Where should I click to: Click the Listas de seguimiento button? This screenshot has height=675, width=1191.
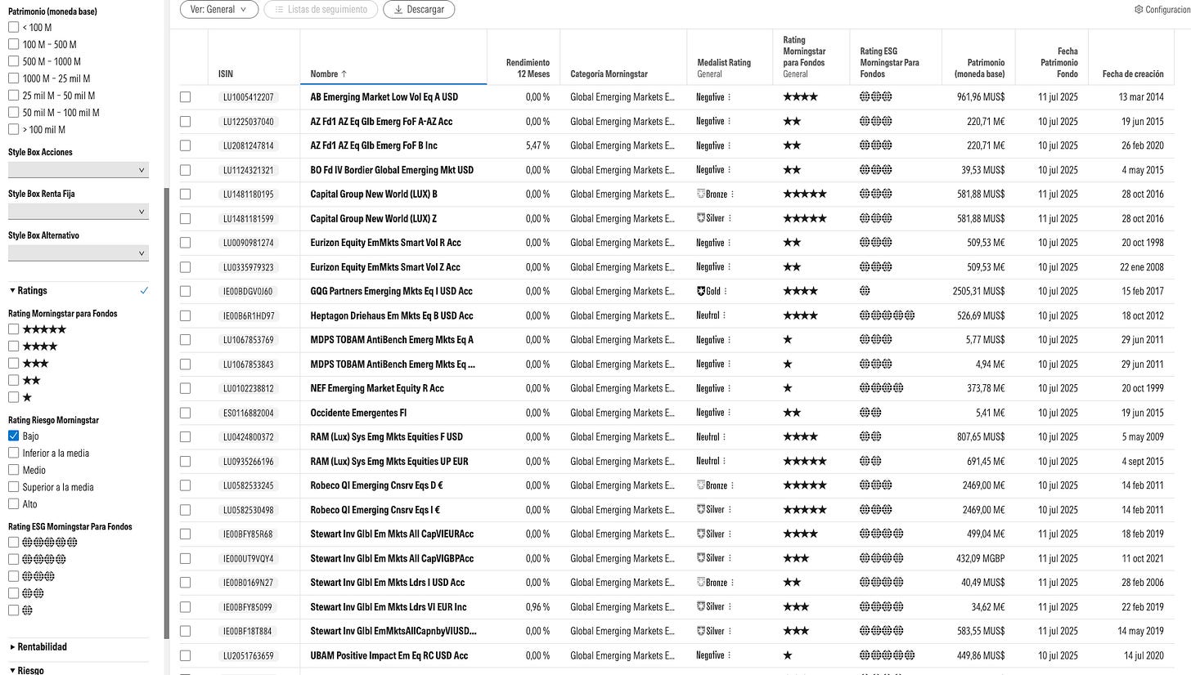321,10
